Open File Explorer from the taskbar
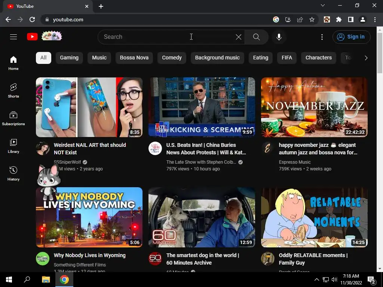Image resolution: width=383 pixels, height=287 pixels. click(46, 280)
